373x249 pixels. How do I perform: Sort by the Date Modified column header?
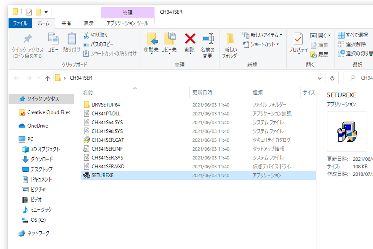[202, 92]
